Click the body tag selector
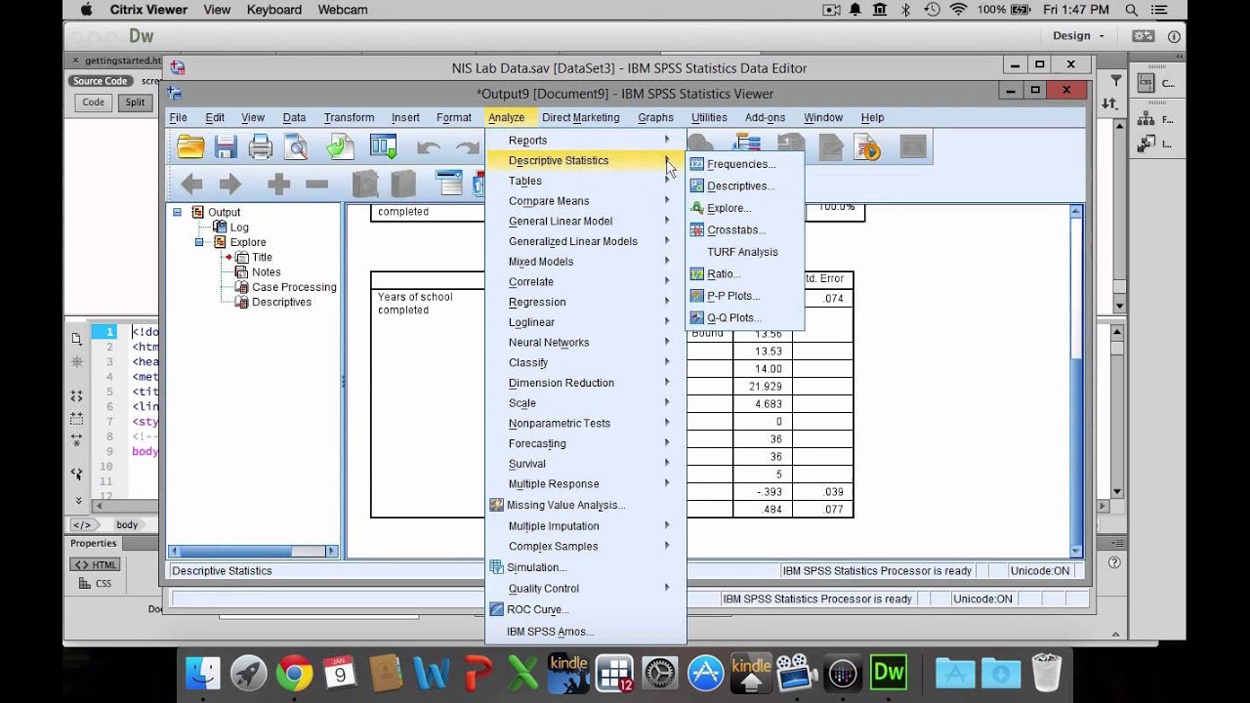The width and height of the screenshot is (1250, 703). [x=127, y=524]
